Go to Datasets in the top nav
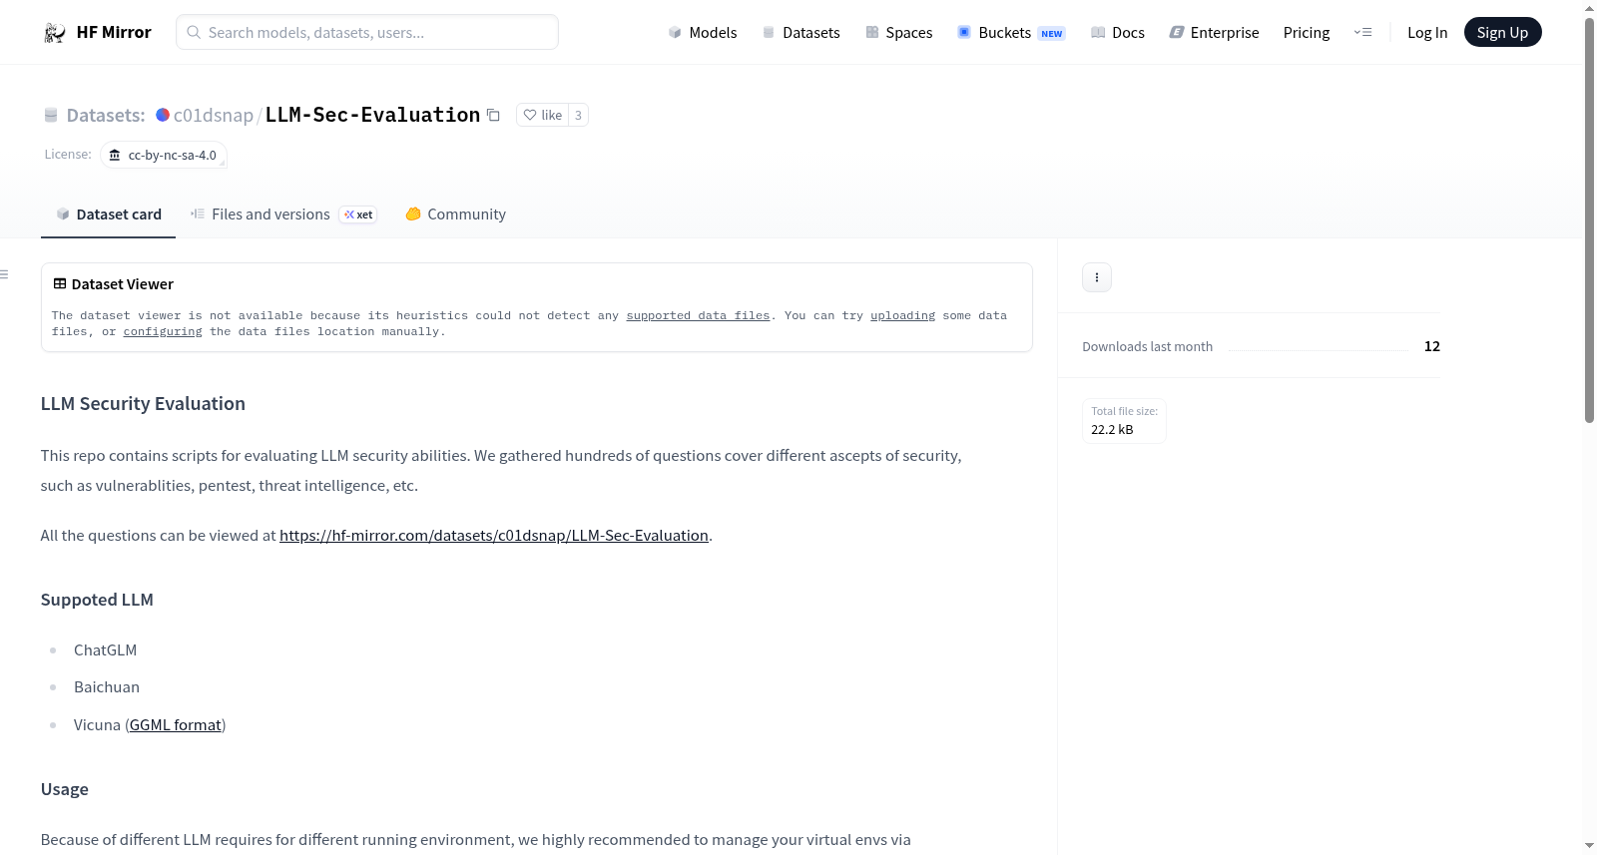 (x=801, y=32)
